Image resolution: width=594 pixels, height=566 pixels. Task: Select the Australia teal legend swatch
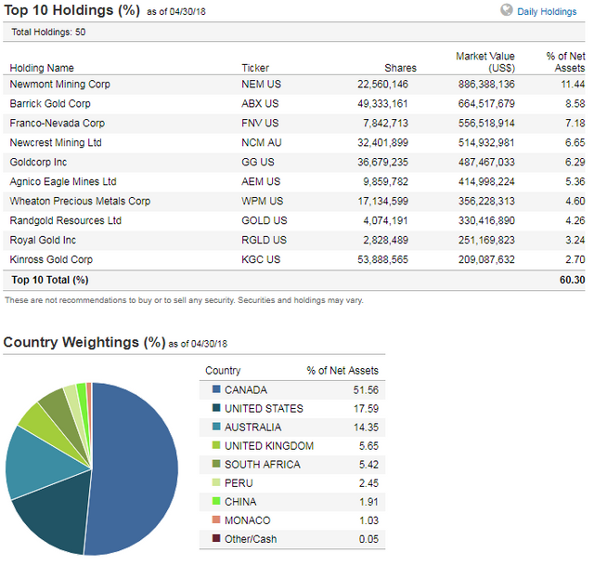point(216,427)
